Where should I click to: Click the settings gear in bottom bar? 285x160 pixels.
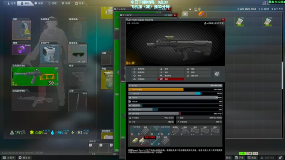(280, 158)
